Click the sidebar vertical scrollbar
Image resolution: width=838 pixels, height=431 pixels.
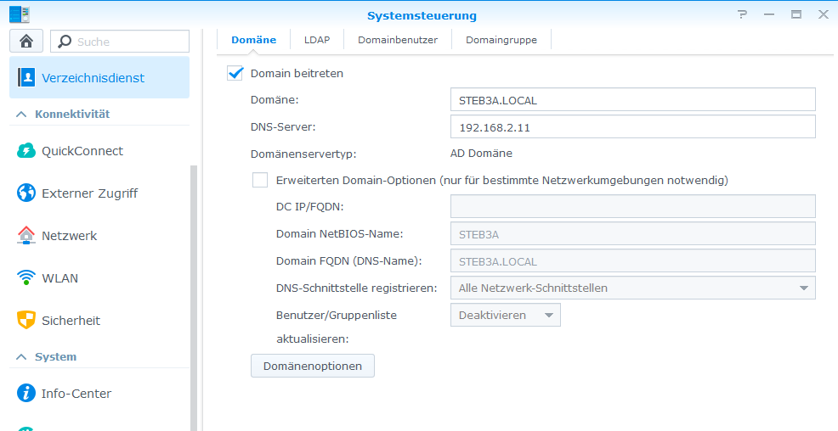click(194, 298)
